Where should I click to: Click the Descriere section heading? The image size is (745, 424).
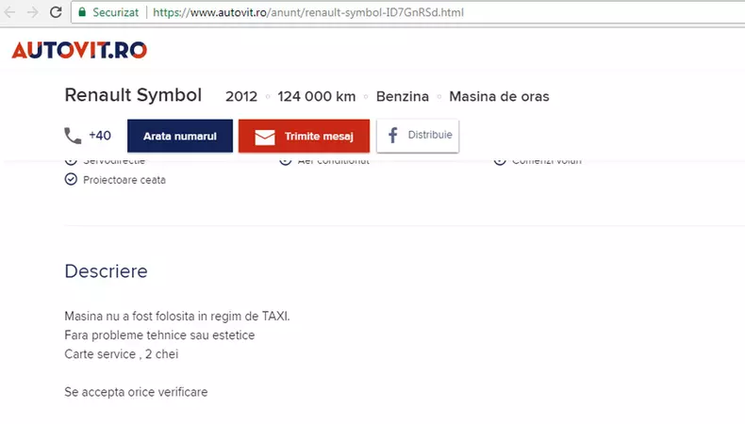click(x=106, y=271)
